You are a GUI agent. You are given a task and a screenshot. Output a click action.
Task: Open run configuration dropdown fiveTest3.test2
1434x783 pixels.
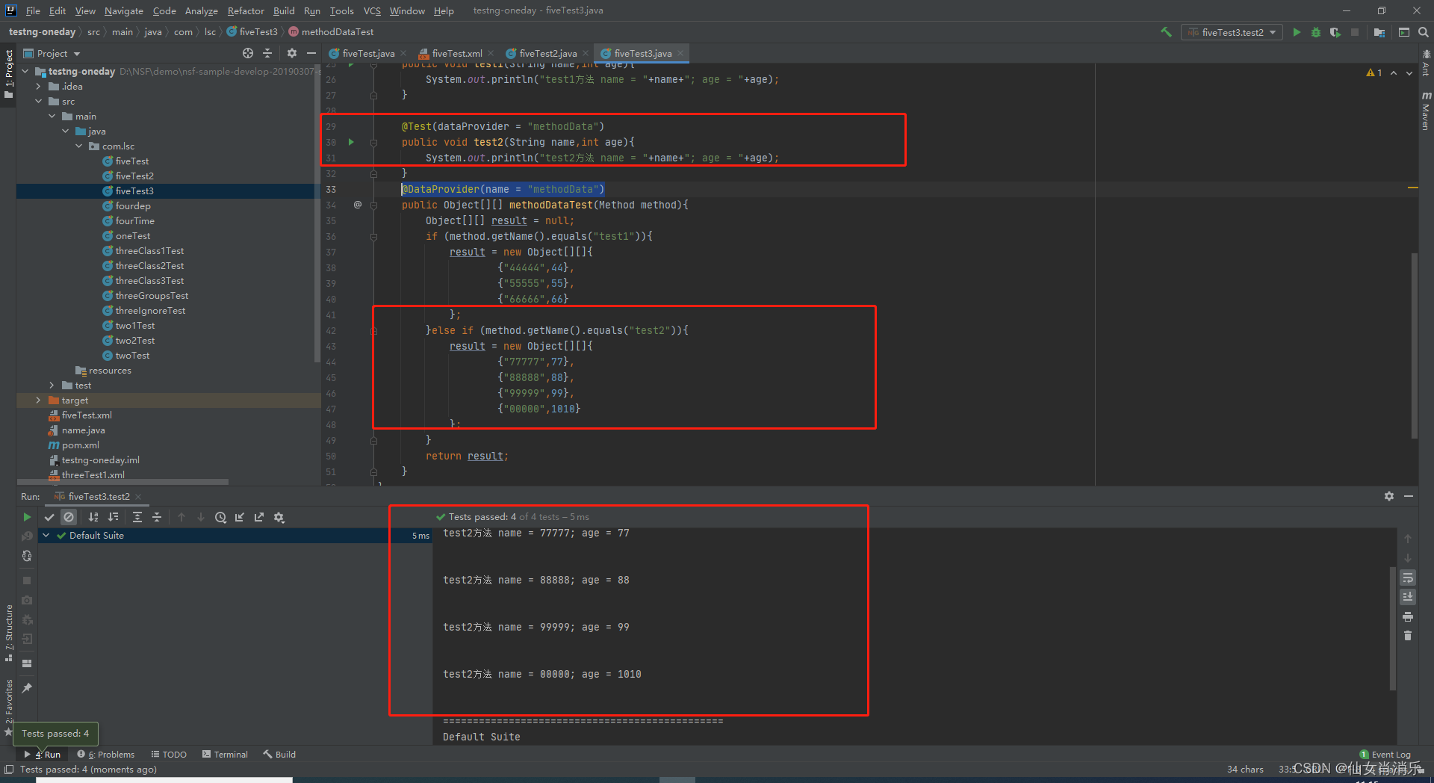[1232, 32]
